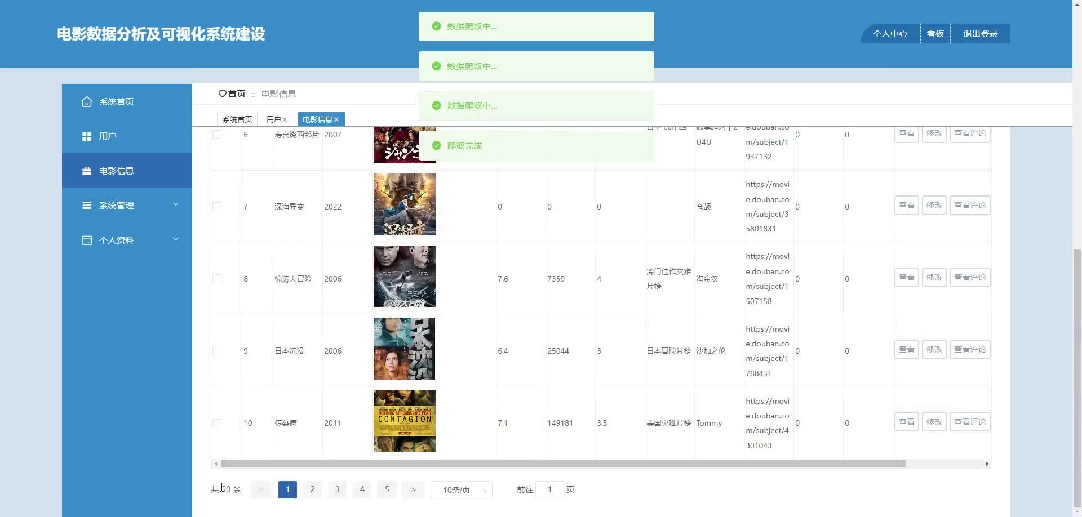The image size is (1082, 517).
Task: Go to next page using arrow icon
Action: pos(413,489)
